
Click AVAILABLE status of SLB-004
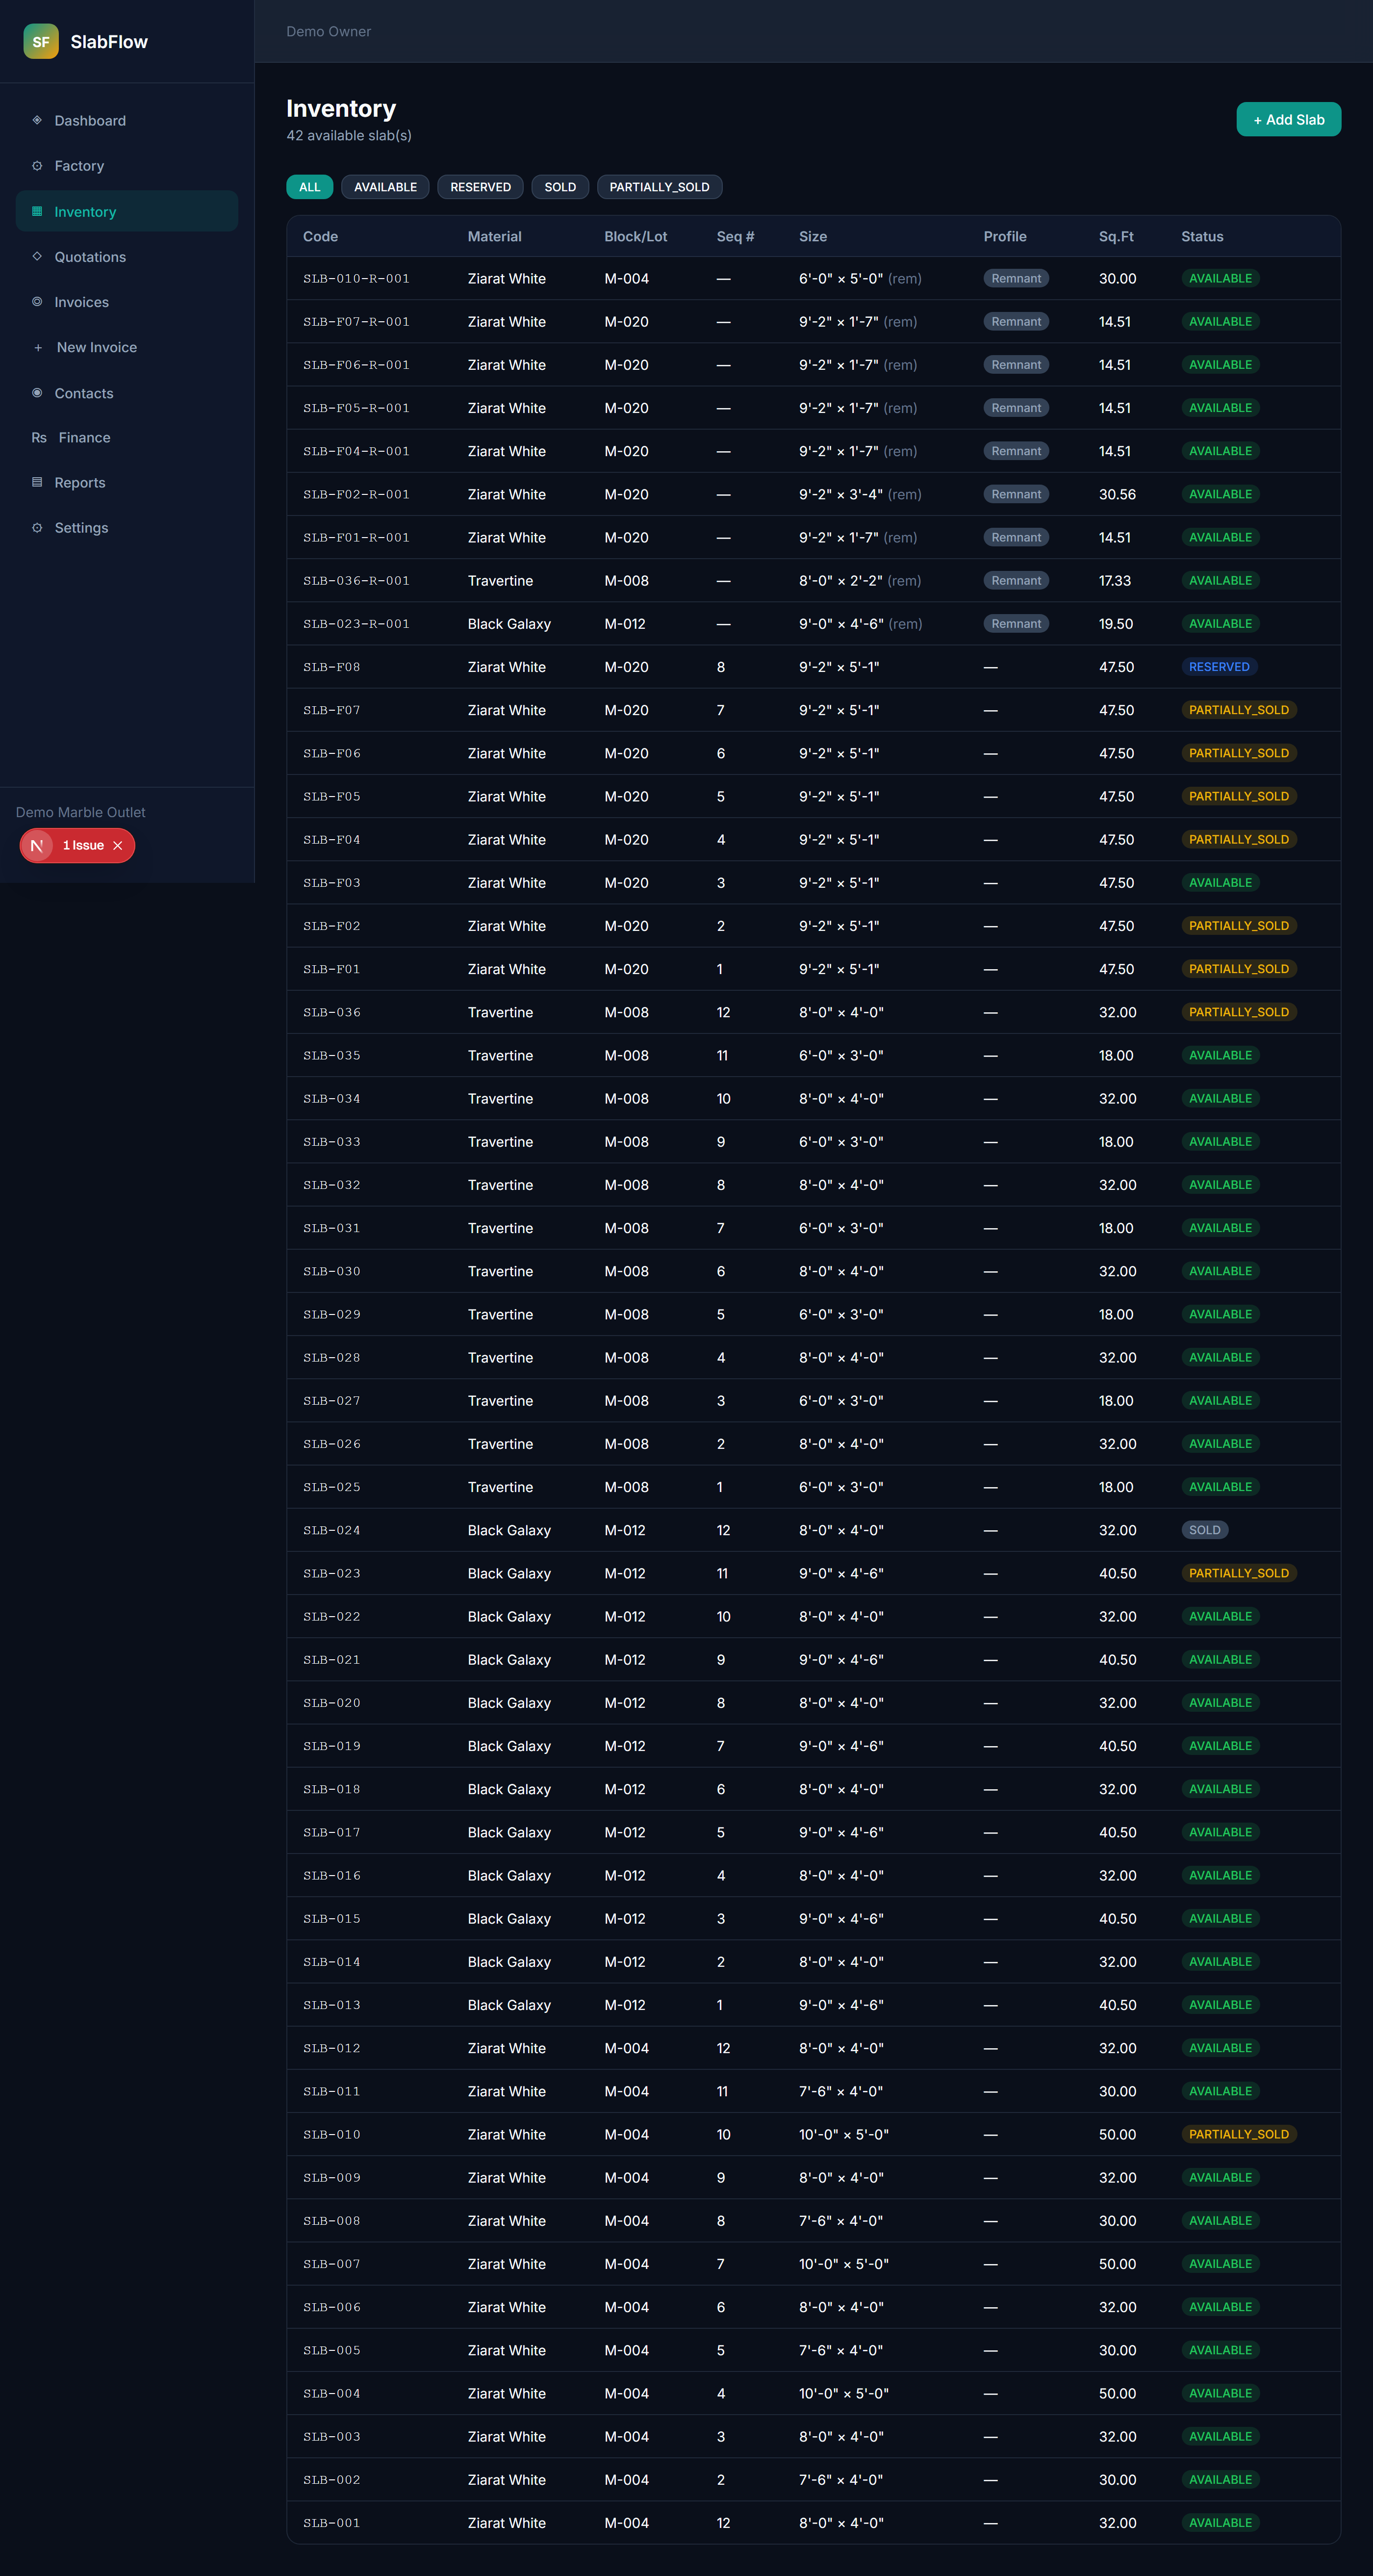(1220, 2393)
